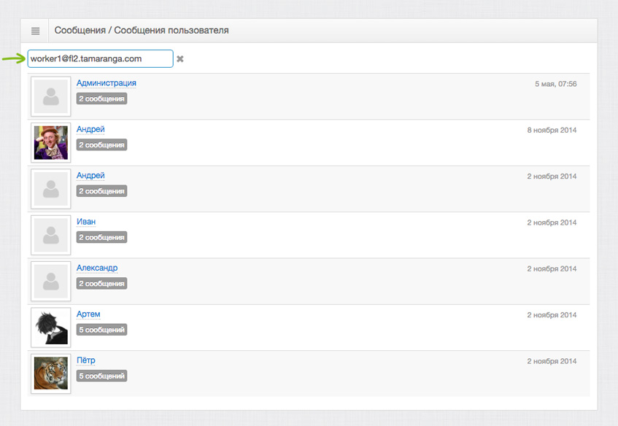Open the Иван conversation link
This screenshot has width=618, height=426.
tap(86, 222)
